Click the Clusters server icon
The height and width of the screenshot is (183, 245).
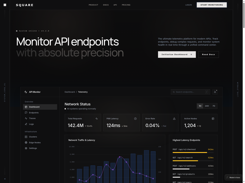coord(26,137)
